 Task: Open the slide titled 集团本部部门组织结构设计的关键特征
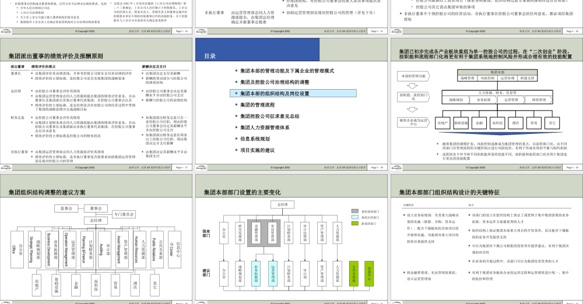pyautogui.click(x=487, y=239)
